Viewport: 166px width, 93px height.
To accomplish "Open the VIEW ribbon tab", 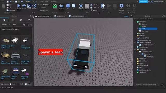I will pos(47,2).
